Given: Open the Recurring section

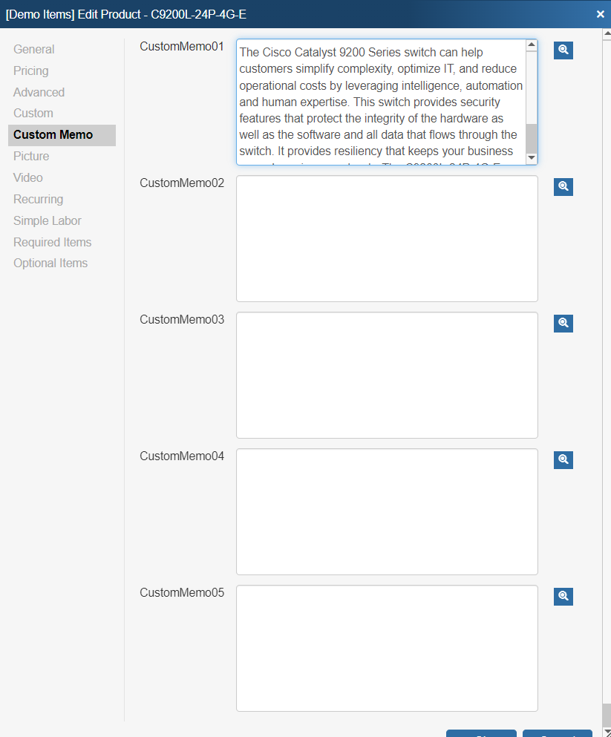Looking at the screenshot, I should (39, 200).
